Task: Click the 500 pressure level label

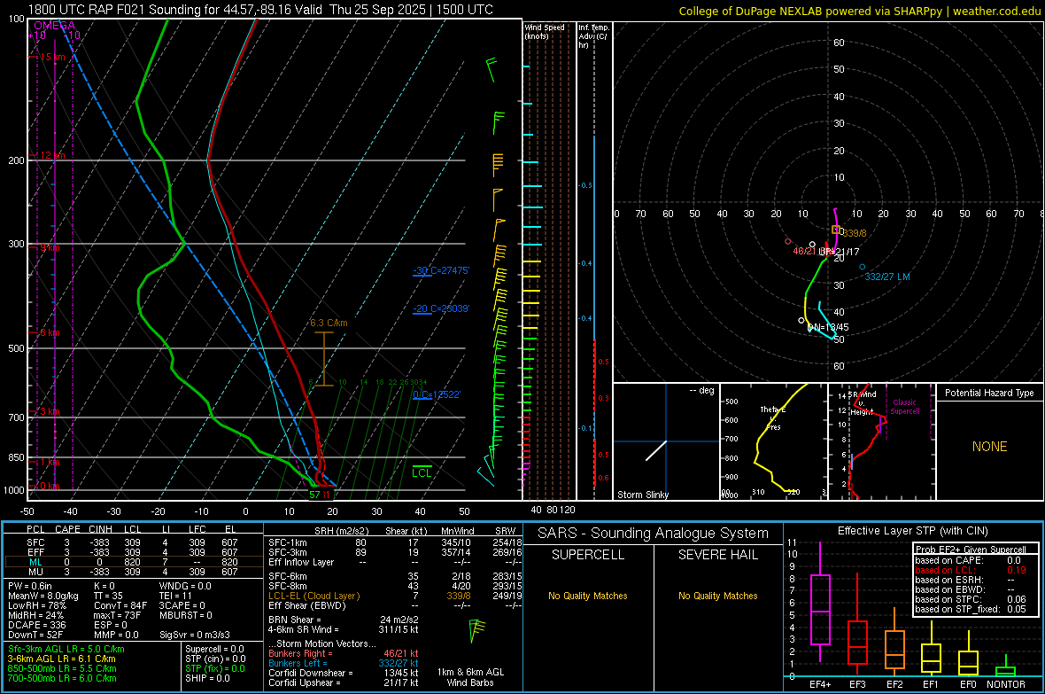Action: pos(16,348)
